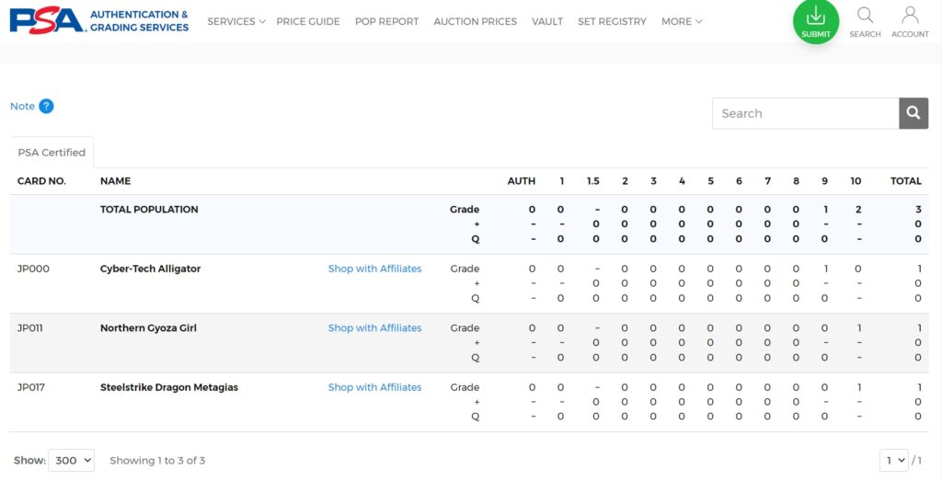Click the search magnifier button beside the field
This screenshot has width=942, height=481.
click(x=913, y=113)
